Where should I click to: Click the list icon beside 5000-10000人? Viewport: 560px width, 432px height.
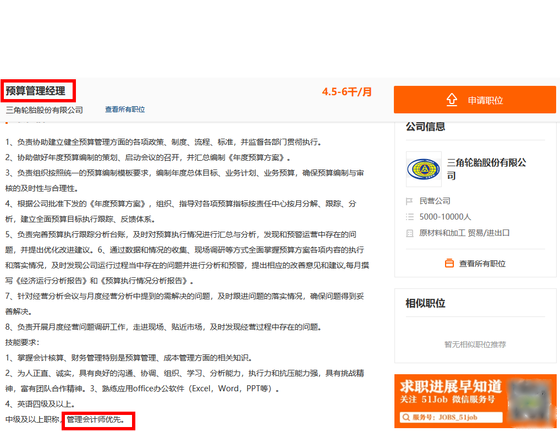click(409, 217)
